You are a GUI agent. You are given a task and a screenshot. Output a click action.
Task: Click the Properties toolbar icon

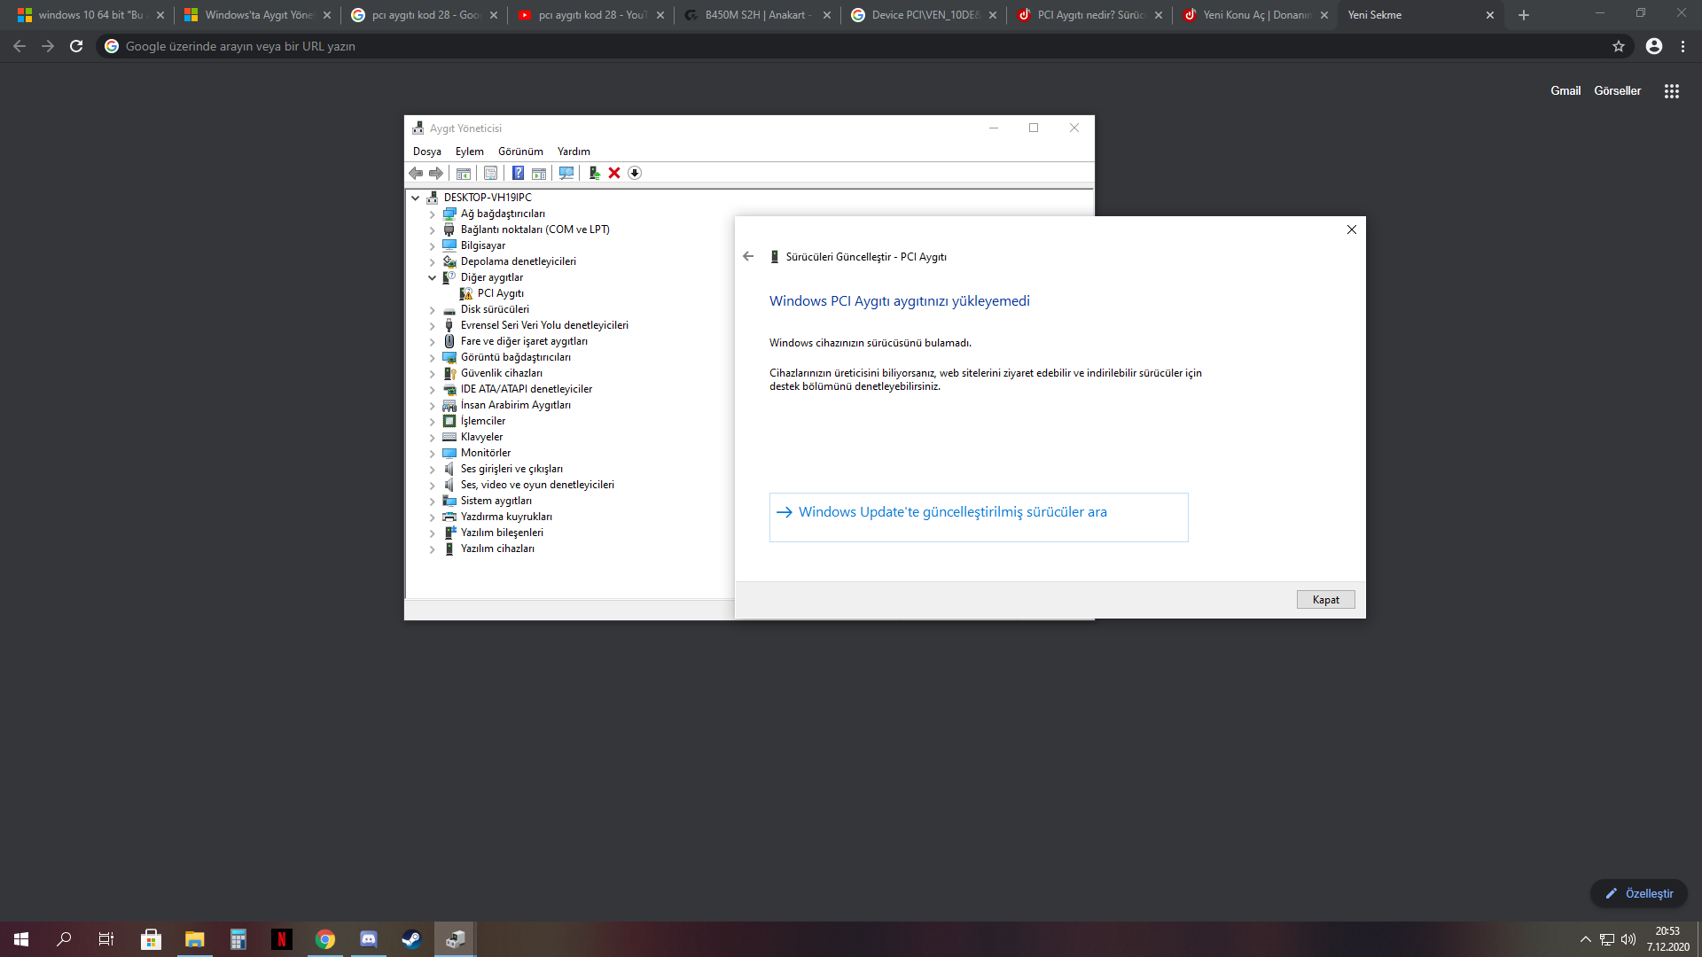point(490,173)
